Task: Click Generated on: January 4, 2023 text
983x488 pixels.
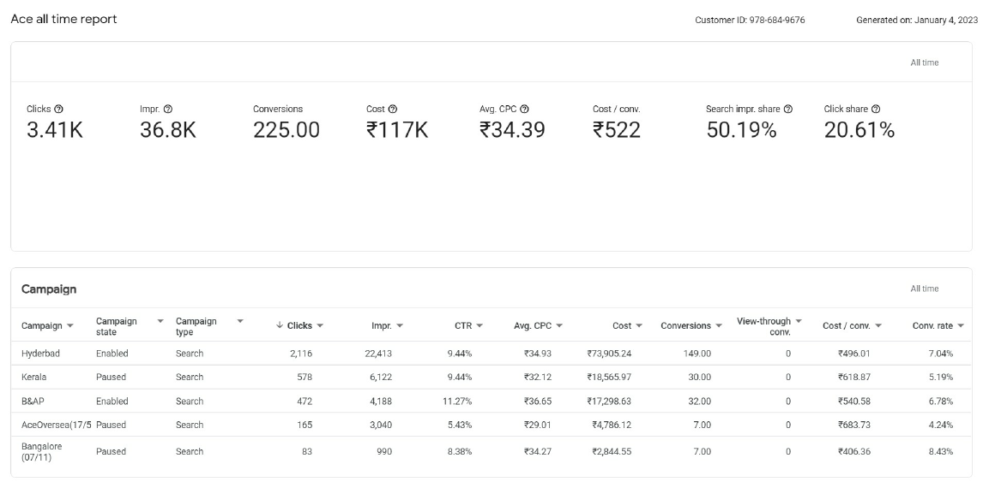Action: pyautogui.click(x=917, y=20)
